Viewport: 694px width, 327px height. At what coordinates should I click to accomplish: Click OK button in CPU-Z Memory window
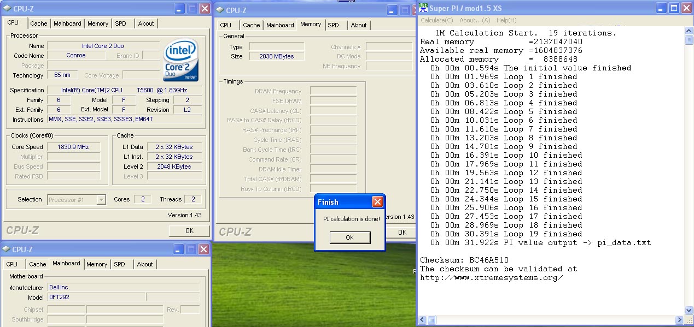point(403,232)
